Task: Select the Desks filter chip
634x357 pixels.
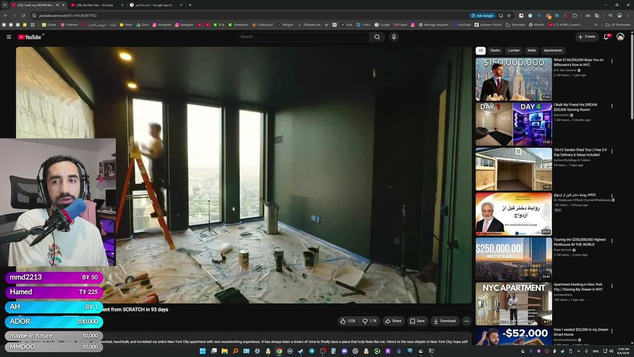Action: pos(495,51)
